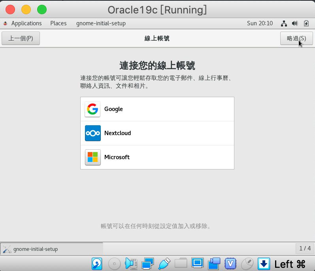Click the VirtualBox recording overlapping screens icon
The height and width of the screenshot is (271, 315).
click(x=214, y=263)
